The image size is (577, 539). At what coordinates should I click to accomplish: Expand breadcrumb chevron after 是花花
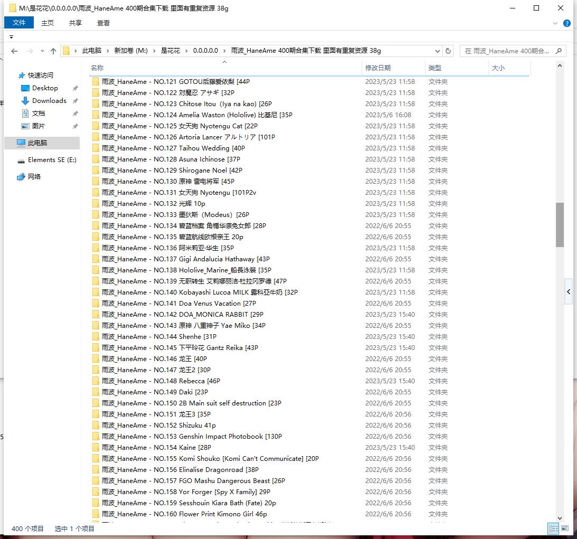(x=186, y=51)
